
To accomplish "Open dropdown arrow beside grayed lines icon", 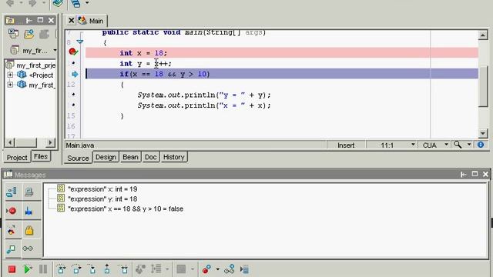I will 167,269.
